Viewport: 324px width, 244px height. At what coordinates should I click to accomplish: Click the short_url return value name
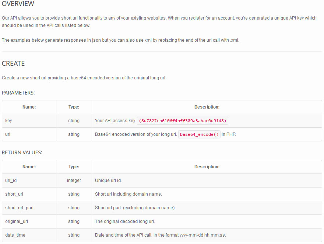click(14, 194)
